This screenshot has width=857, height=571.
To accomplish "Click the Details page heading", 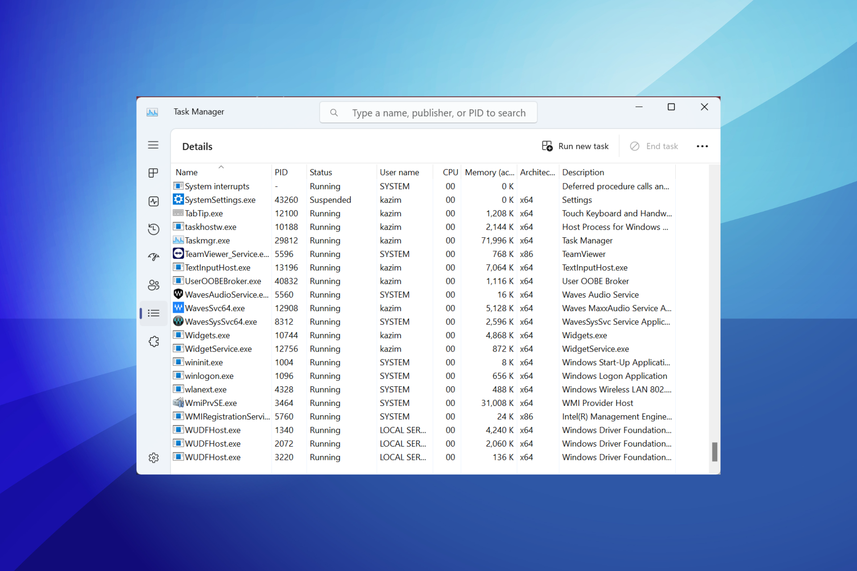I will coord(197,146).
